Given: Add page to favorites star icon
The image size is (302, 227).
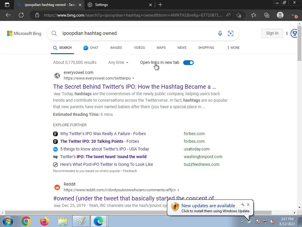Looking at the screenshot, I should point(239,15).
